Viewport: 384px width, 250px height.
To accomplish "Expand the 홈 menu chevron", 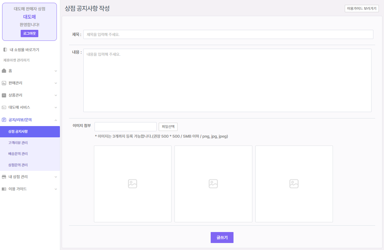I will (56, 71).
